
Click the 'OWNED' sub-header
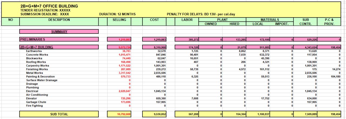(211, 24)
